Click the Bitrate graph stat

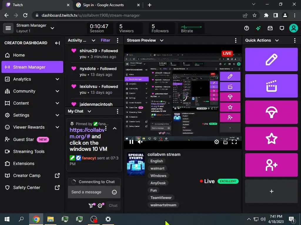click(x=191, y=28)
